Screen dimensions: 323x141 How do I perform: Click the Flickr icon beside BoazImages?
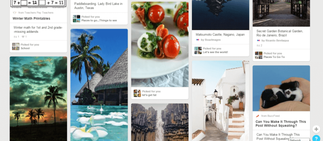[198, 40]
